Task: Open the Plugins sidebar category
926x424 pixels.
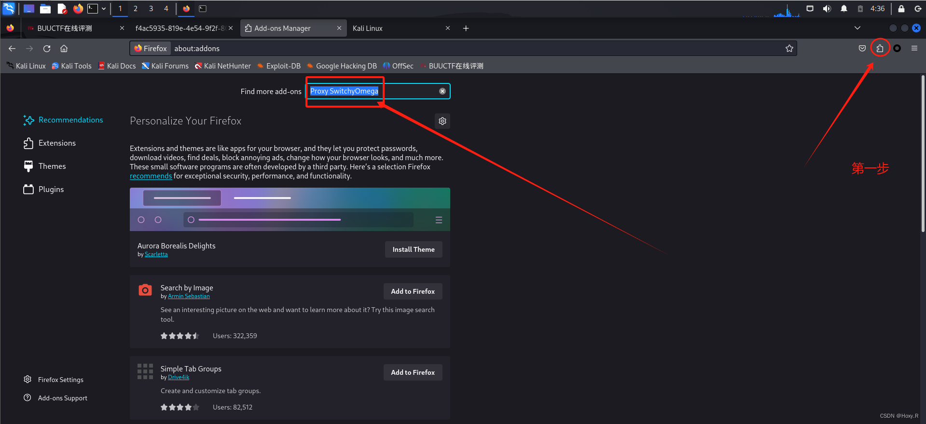Action: click(x=44, y=190)
